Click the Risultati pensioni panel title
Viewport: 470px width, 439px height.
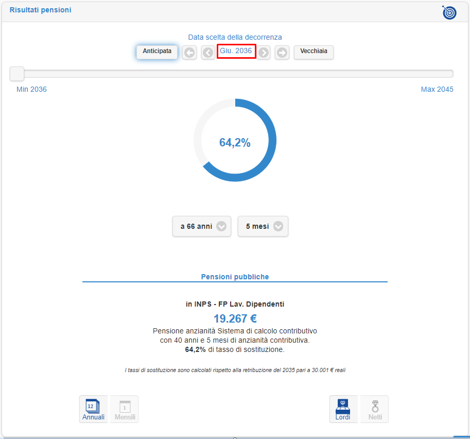click(40, 10)
